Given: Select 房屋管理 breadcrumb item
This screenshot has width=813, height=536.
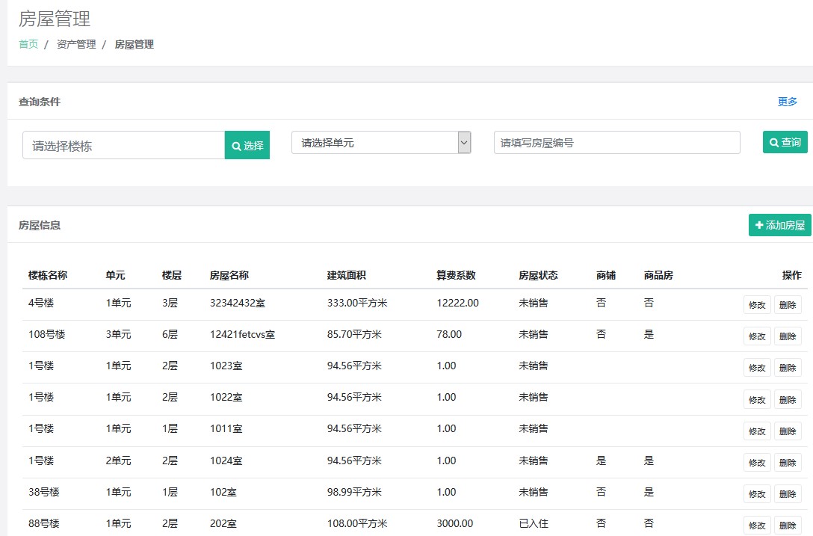Looking at the screenshot, I should tap(134, 44).
